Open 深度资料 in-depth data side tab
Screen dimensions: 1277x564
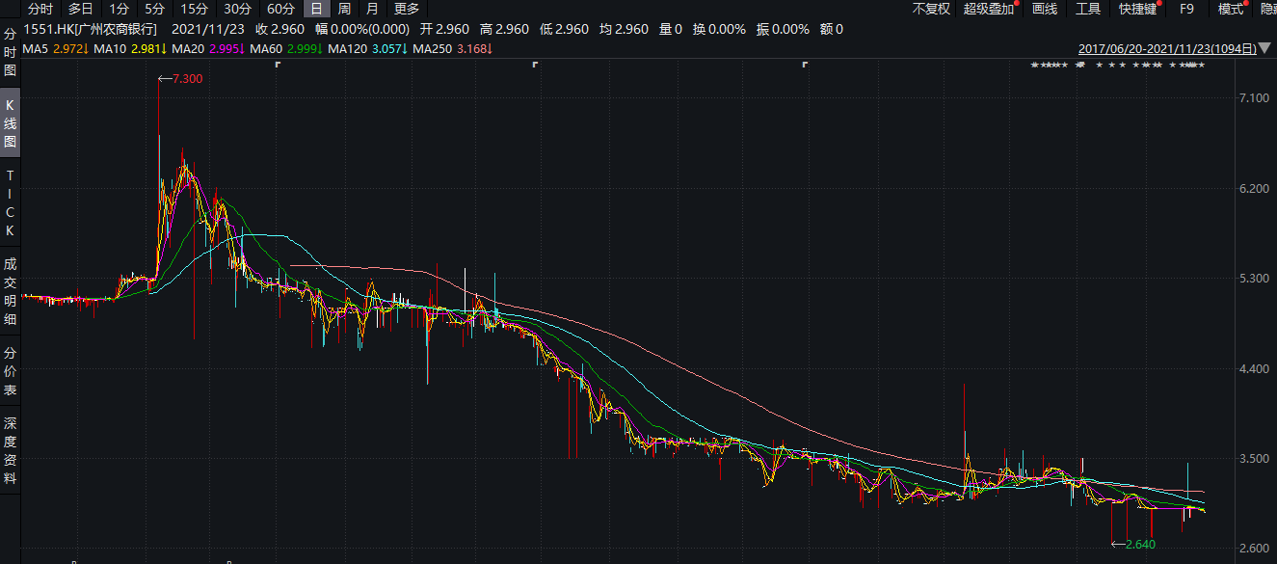[x=10, y=450]
